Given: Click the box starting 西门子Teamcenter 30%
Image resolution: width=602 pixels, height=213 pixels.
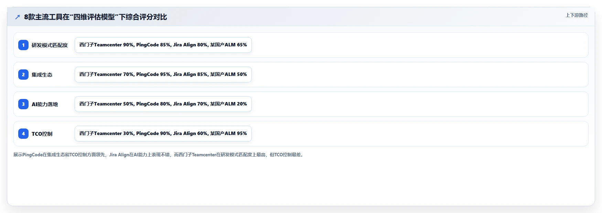Looking at the screenshot, I should tap(163, 134).
